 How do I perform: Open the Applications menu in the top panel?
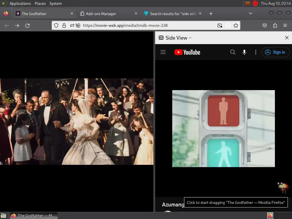point(20,3)
